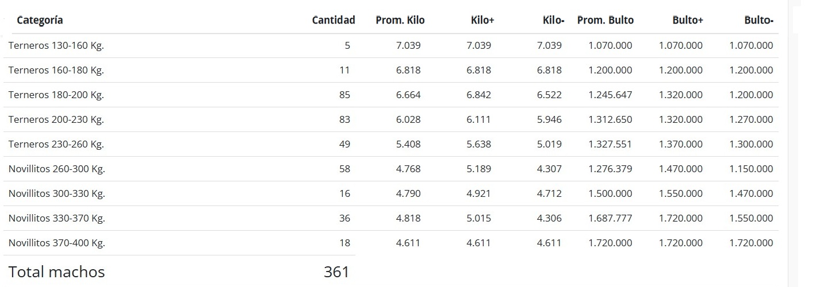Click the total quantity value 361
Viewport: 824px width, 287px height.
[336, 272]
